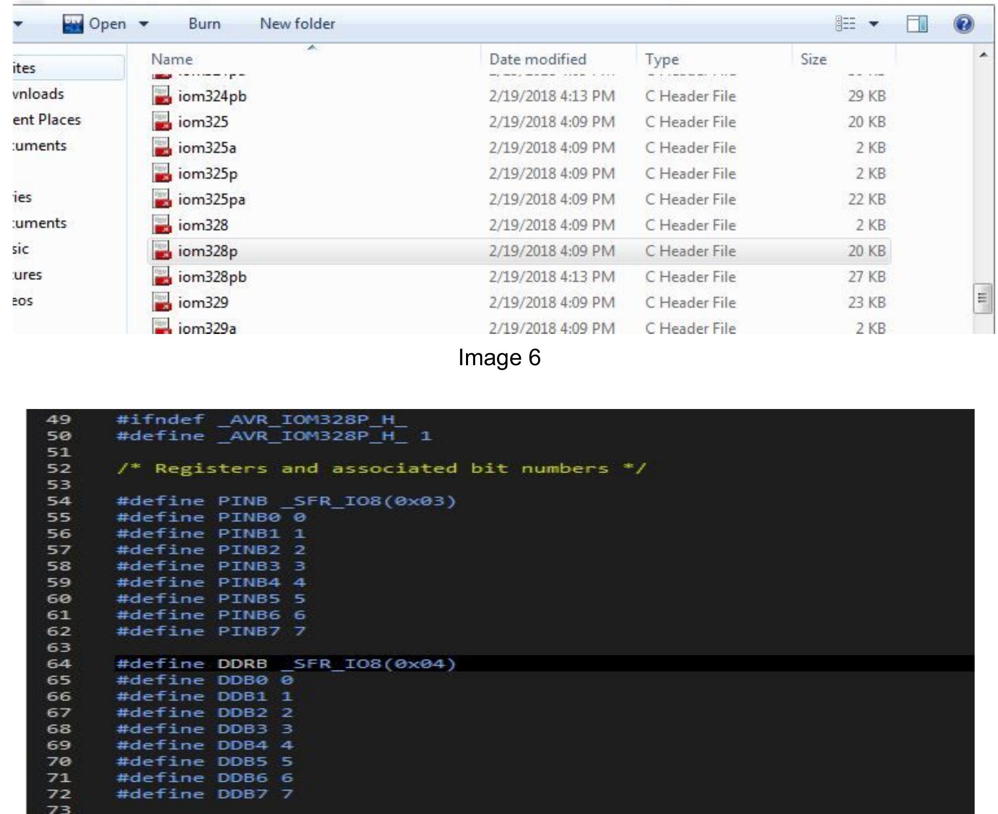The image size is (998, 814).
Task: Click the iom324pb header file icon
Action: tap(162, 96)
